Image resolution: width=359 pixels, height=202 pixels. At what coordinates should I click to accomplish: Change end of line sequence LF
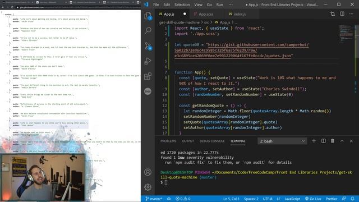point(278,199)
